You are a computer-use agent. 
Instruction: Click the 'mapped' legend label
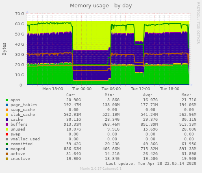click(x=18, y=149)
